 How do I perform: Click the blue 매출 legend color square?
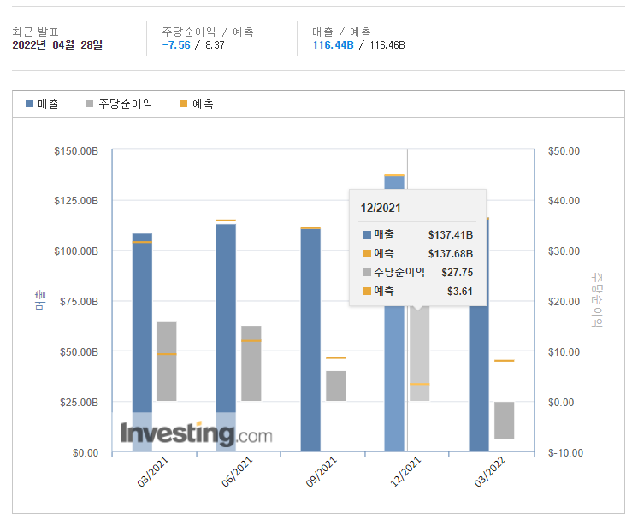tap(29, 103)
